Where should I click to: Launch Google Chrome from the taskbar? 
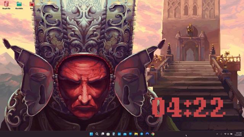pos(153,134)
